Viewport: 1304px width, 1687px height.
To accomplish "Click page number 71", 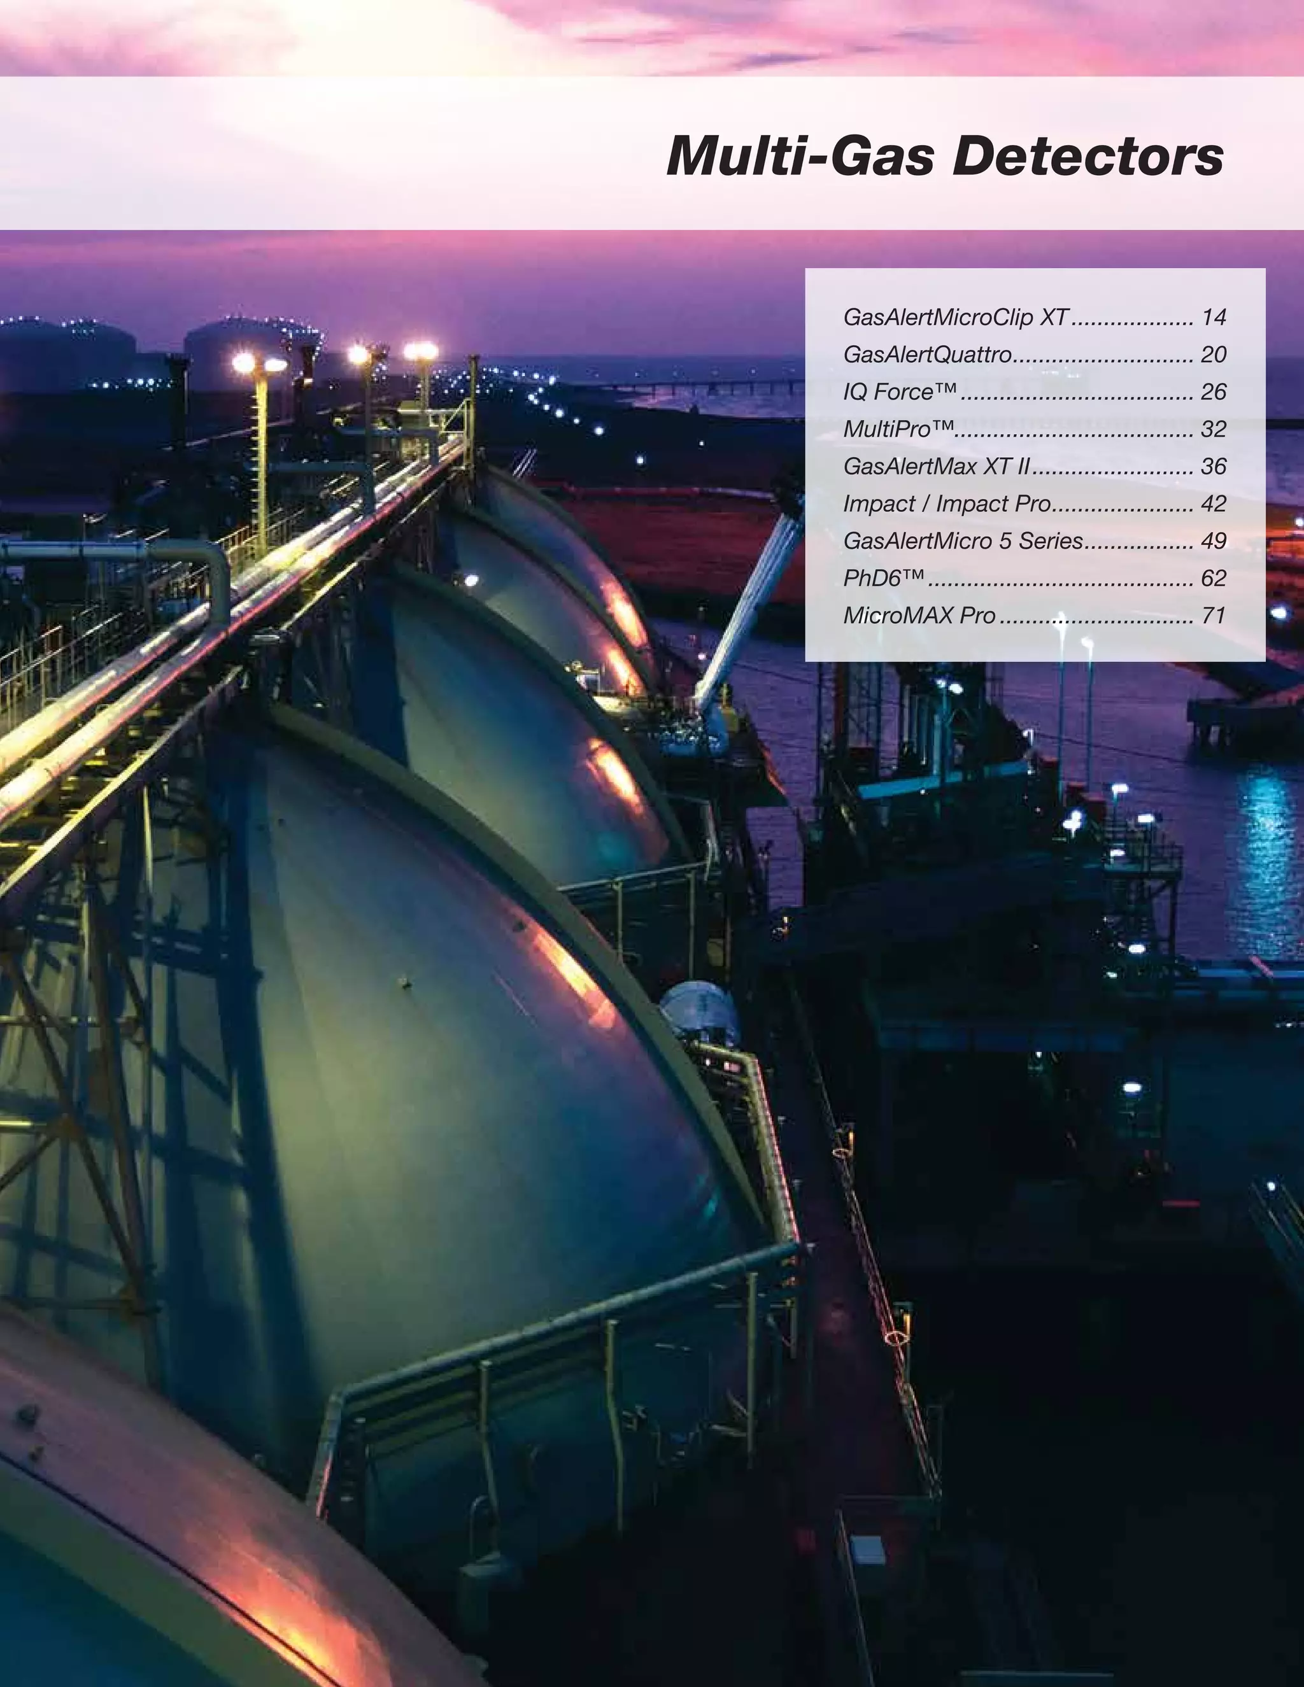I will click(1214, 616).
